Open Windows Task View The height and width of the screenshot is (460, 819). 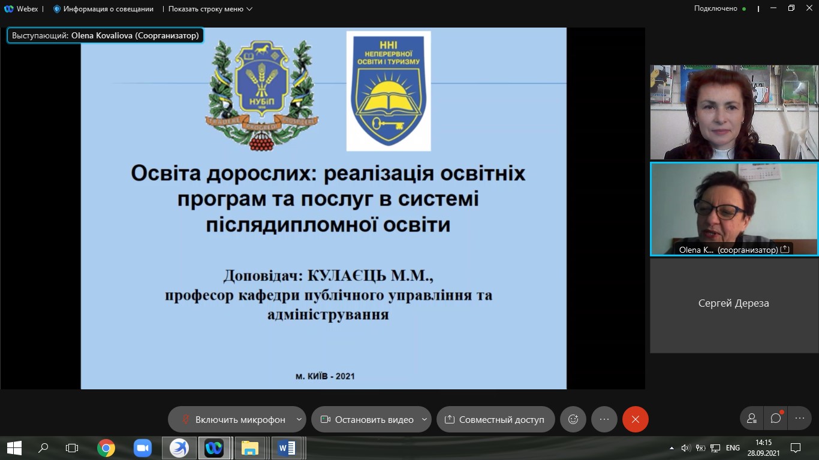click(72, 447)
